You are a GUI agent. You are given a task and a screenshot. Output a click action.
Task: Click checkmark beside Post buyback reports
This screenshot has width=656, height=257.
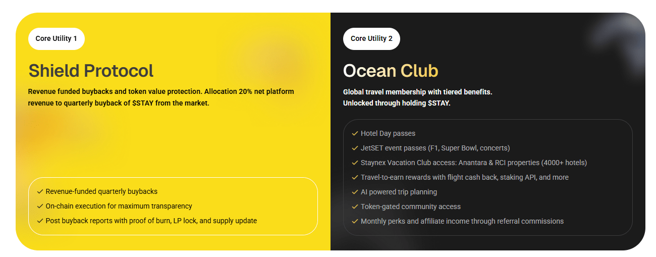(x=40, y=221)
